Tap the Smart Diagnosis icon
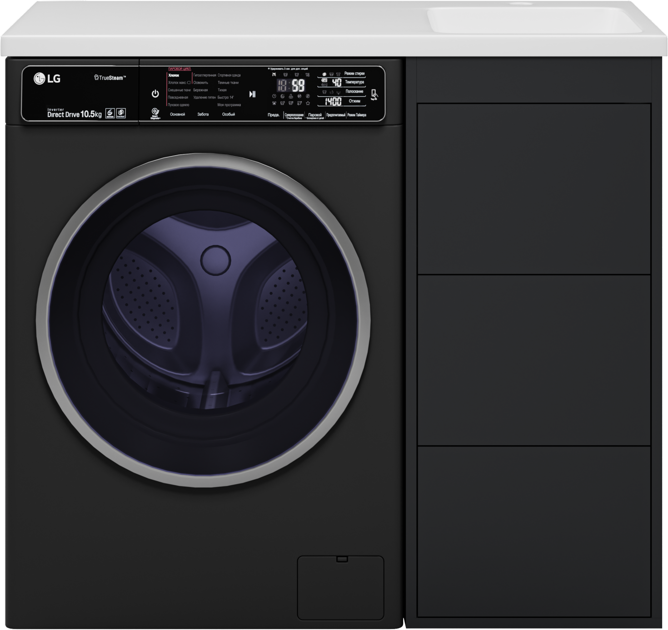668x630 pixels. [155, 113]
